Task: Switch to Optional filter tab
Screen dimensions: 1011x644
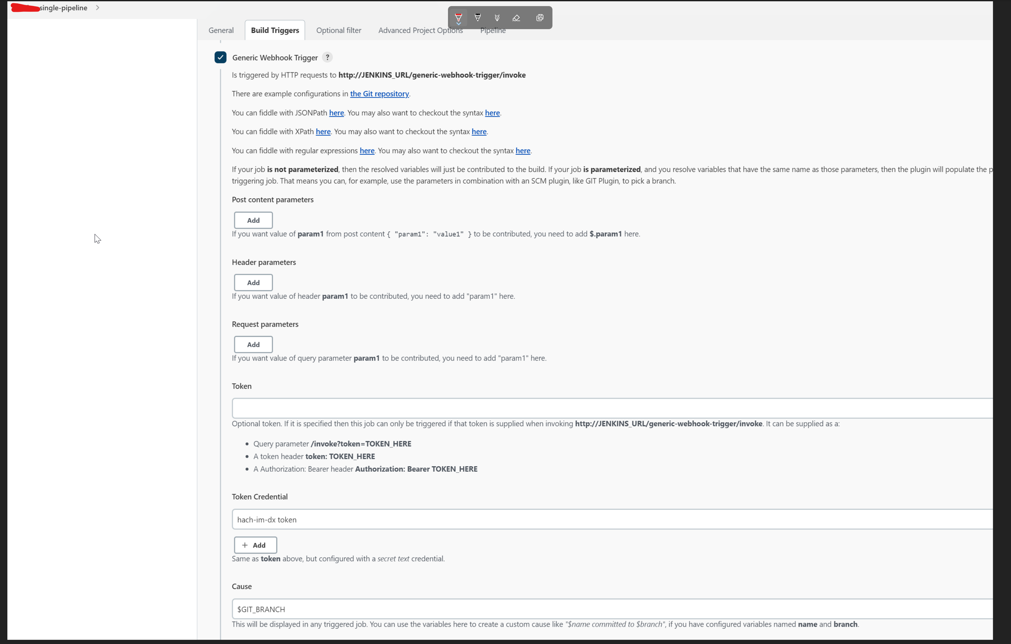Action: (338, 30)
